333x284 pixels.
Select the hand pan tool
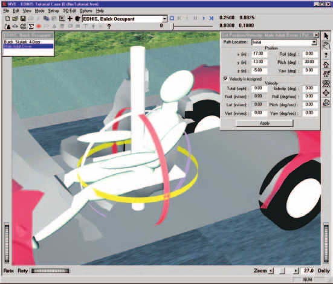click(x=326, y=45)
